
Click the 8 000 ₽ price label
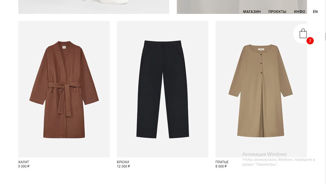[x=221, y=166]
